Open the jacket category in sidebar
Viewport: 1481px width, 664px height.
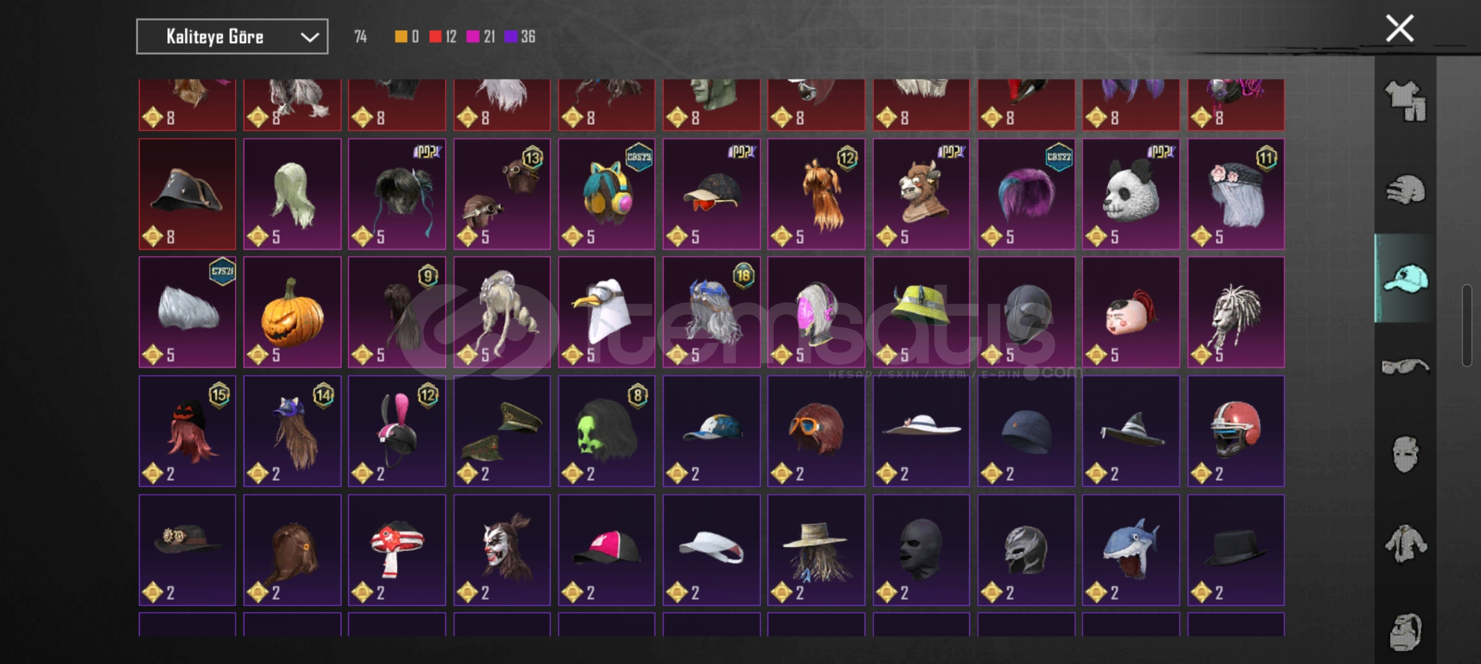coord(1405,543)
